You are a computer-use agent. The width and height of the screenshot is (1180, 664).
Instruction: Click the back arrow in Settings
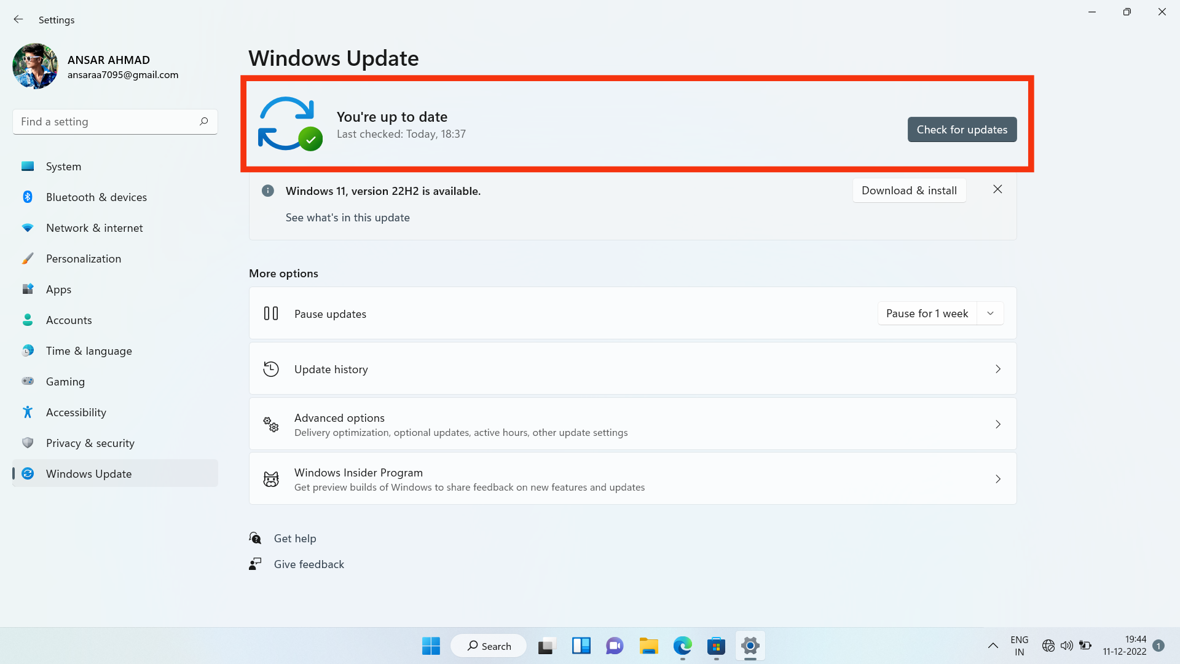click(18, 20)
